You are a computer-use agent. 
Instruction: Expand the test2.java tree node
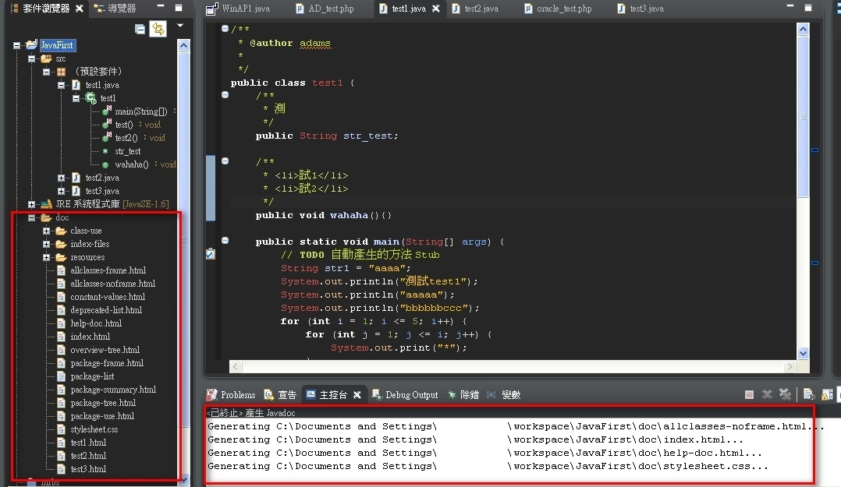click(x=62, y=178)
